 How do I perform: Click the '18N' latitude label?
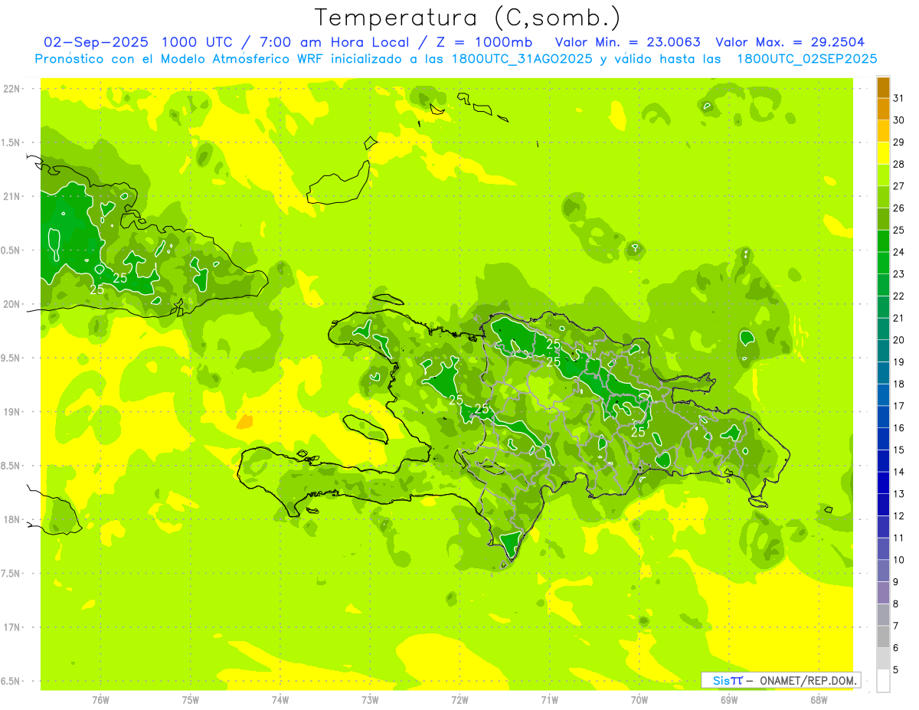tap(11, 519)
